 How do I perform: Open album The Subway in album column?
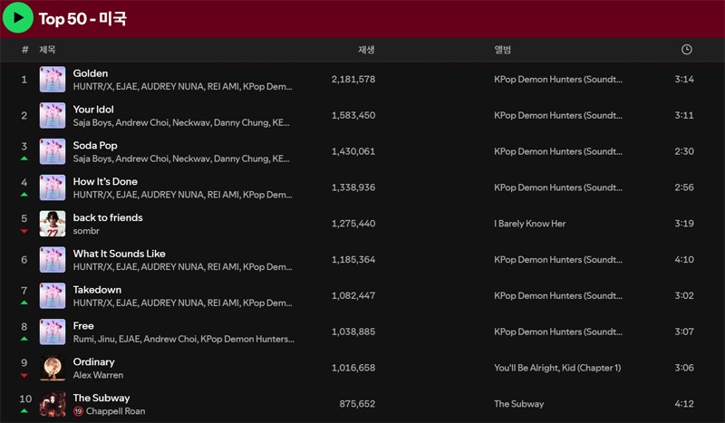coord(518,404)
